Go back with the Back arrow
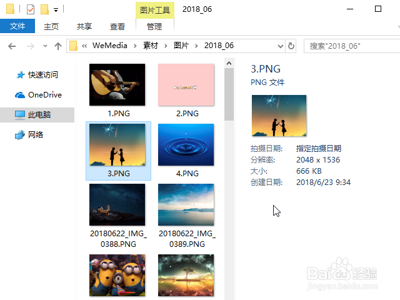400x300 pixels. [12, 46]
